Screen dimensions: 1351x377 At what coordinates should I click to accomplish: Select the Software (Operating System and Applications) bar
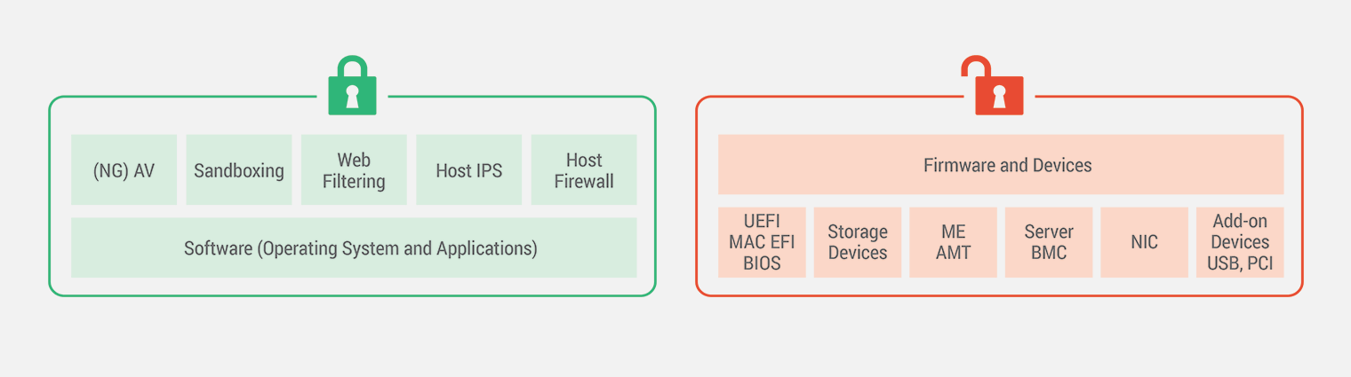354,247
